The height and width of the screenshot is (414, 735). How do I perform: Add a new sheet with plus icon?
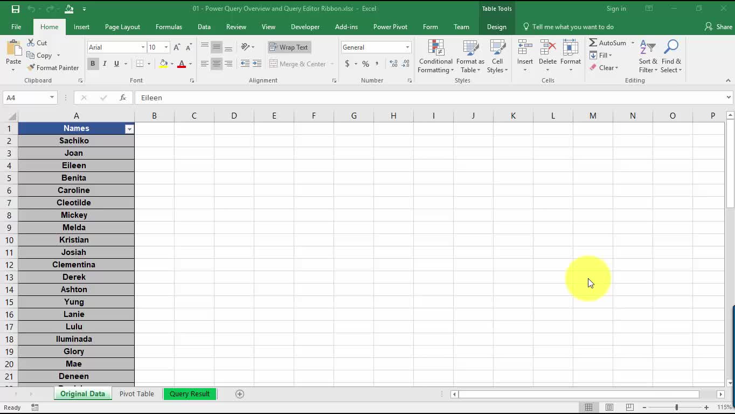point(240,394)
